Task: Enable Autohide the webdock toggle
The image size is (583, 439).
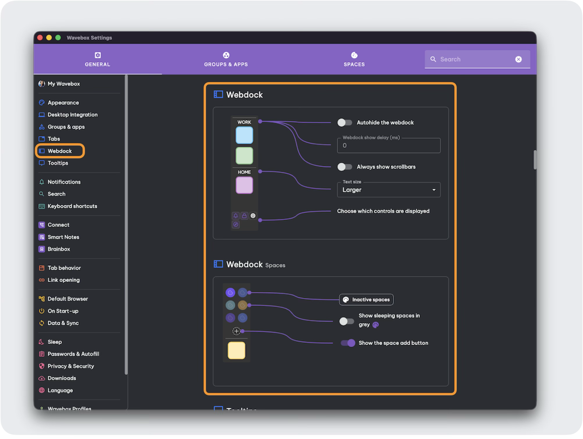Action: point(344,123)
